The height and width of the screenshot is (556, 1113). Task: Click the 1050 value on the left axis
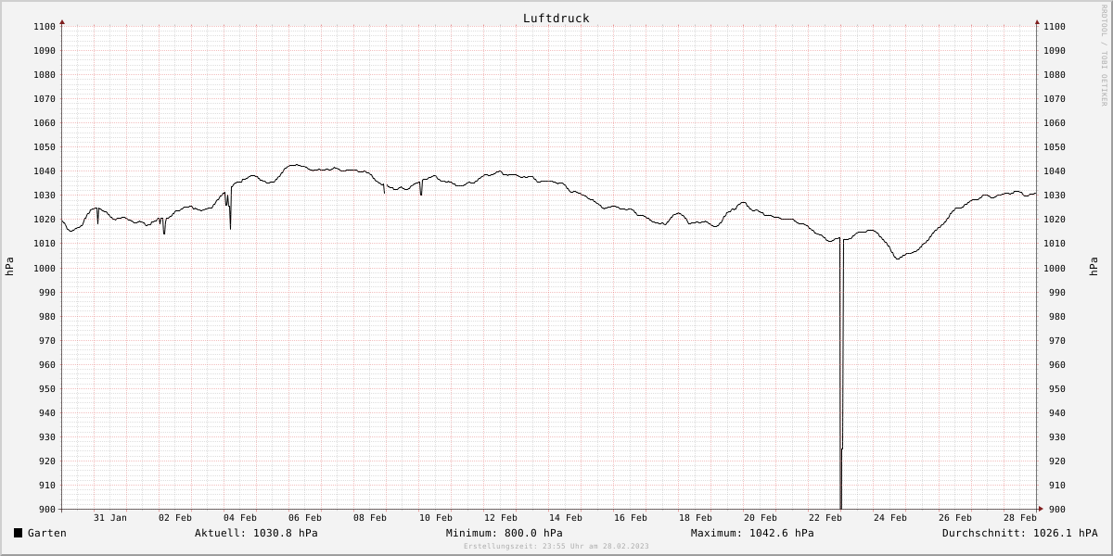45,147
